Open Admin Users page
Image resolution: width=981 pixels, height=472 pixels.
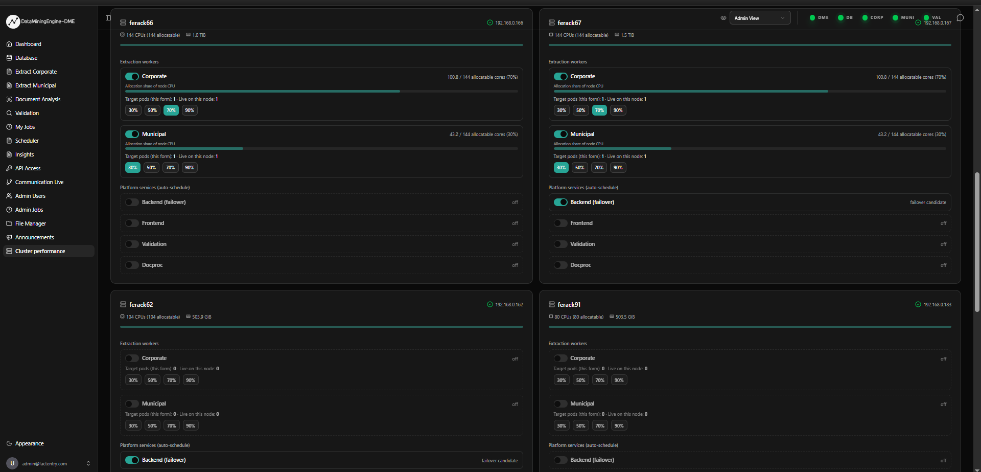[x=49, y=196]
